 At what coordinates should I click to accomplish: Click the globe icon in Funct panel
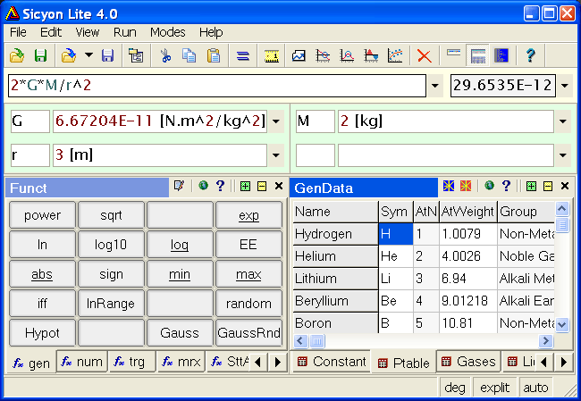[203, 185]
